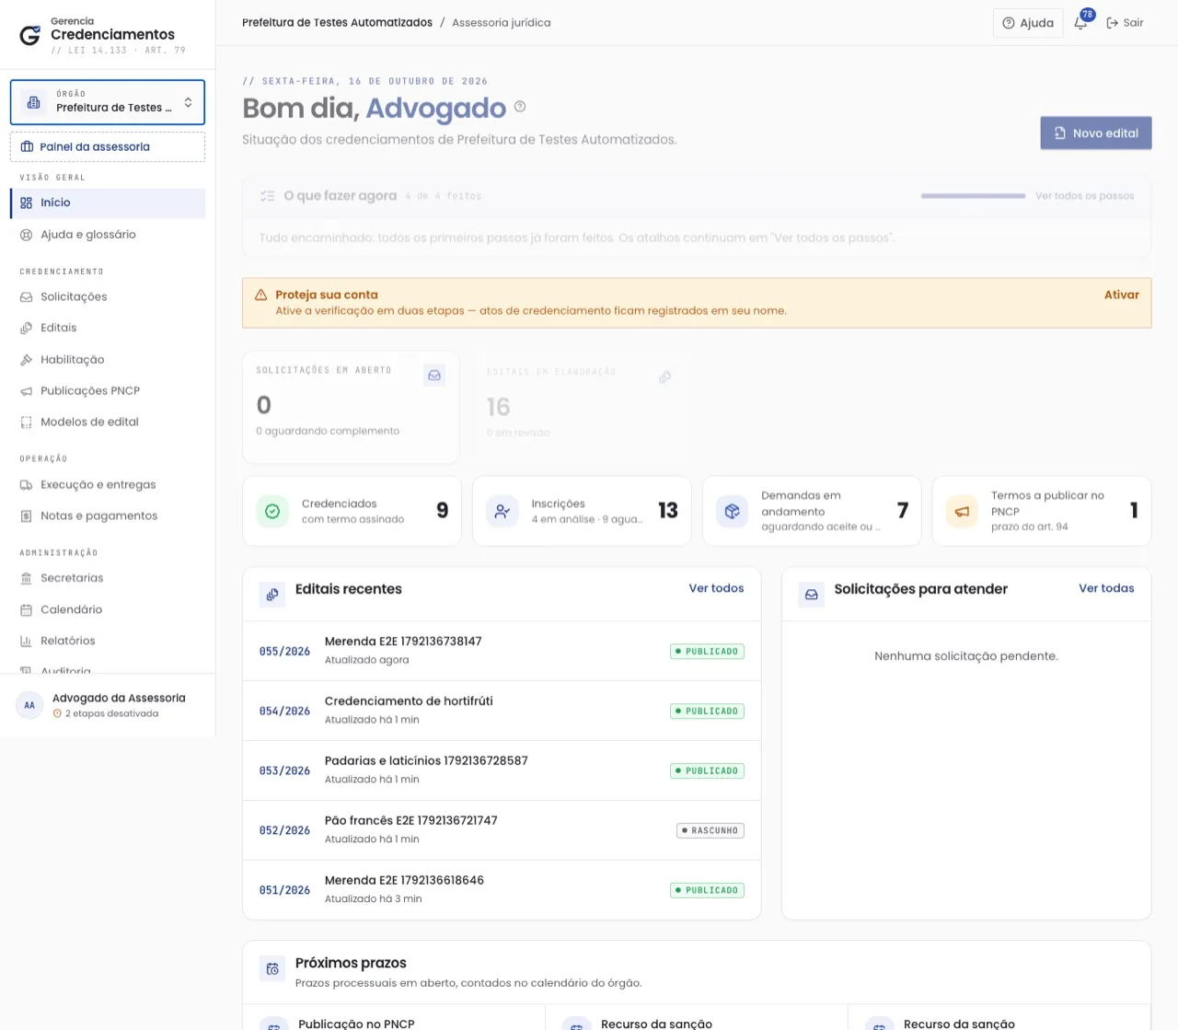
Task: Open Secretarias in the sidebar
Action: [x=108, y=578]
